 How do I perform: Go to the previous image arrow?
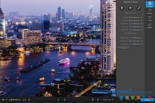(x=58, y=100)
